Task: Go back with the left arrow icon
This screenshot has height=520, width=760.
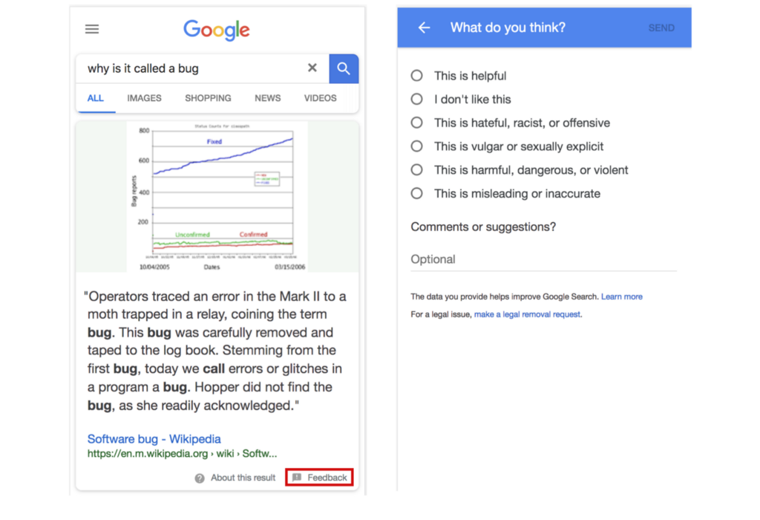Action: 424,28
